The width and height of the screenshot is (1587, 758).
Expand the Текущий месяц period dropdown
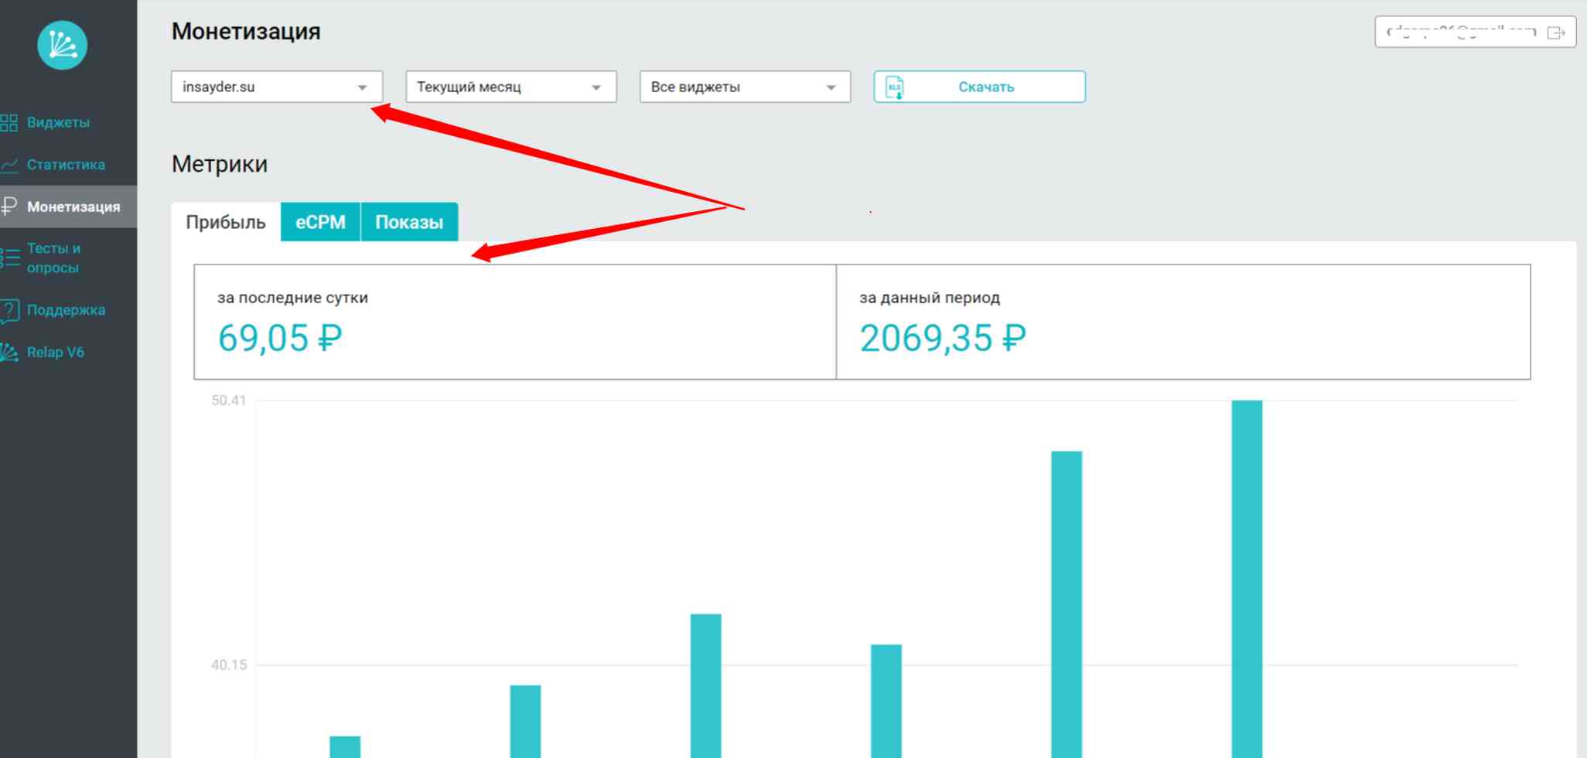point(510,87)
